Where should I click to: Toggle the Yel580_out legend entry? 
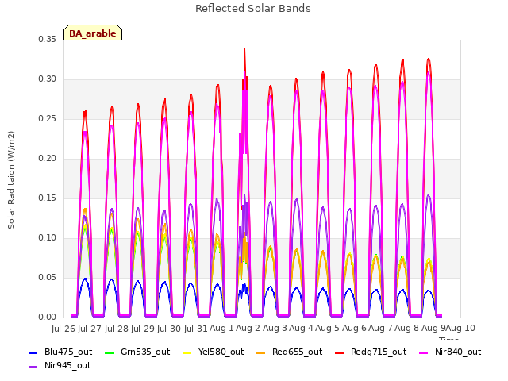(x=214, y=352)
